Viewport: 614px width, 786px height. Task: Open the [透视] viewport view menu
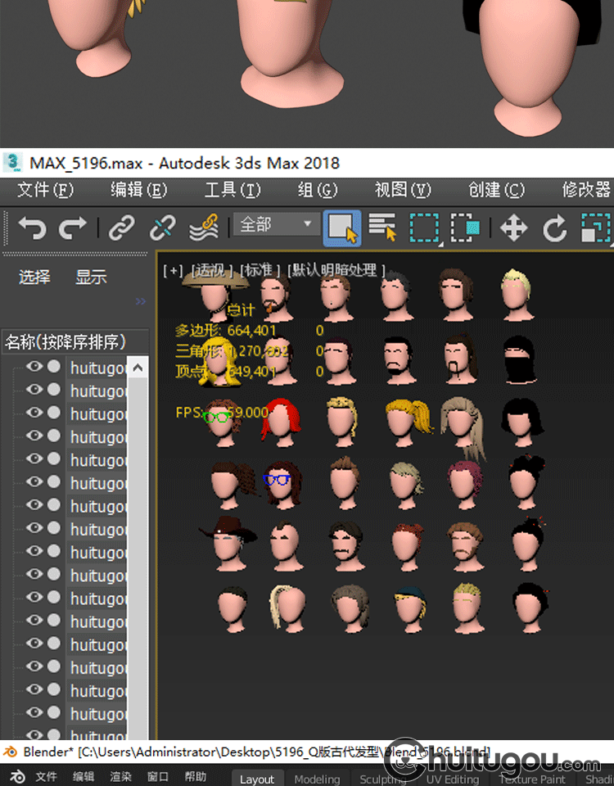click(212, 271)
